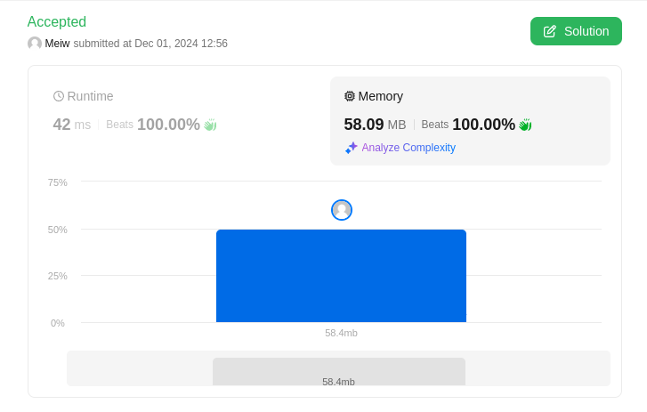Click the green Solution button
The width and height of the screenshot is (647, 412).
[576, 31]
